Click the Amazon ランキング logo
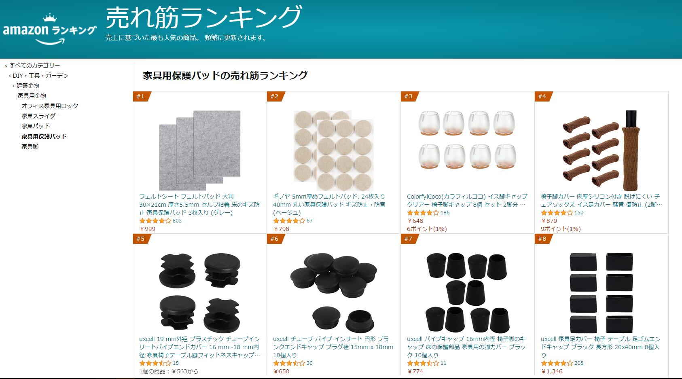The width and height of the screenshot is (682, 379). 50,29
